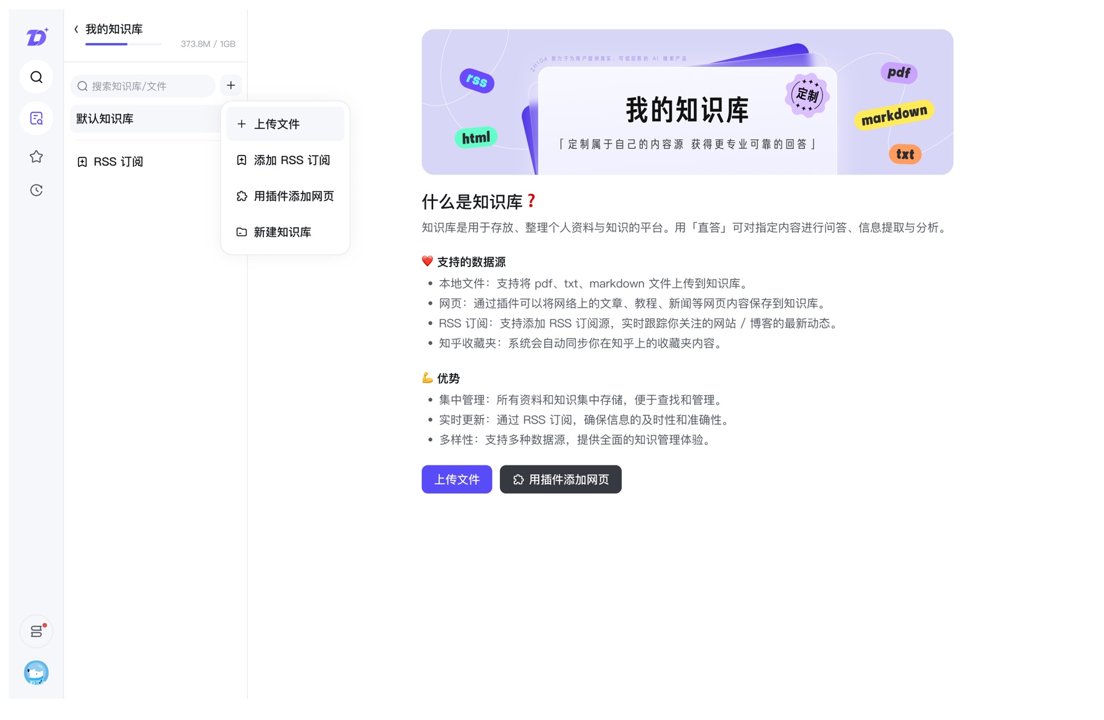This screenshot has width=1104, height=720.
Task: Click the 实时更新 bullet line
Action: 585,420
